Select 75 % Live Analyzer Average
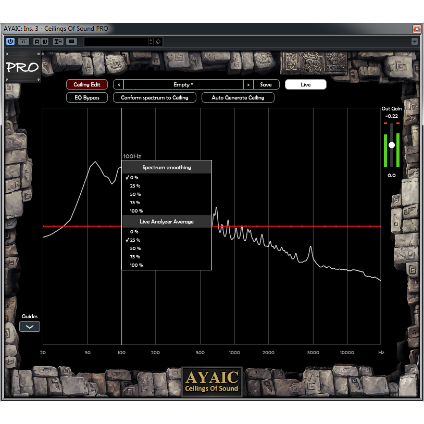The height and width of the screenshot is (424, 424). [x=135, y=257]
